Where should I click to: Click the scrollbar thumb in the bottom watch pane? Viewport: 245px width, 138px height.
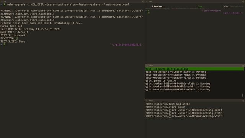(x=242, y=135)
